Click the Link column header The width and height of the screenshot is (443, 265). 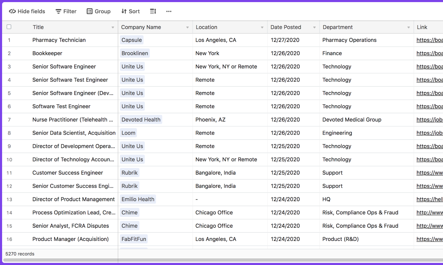pos(422,27)
